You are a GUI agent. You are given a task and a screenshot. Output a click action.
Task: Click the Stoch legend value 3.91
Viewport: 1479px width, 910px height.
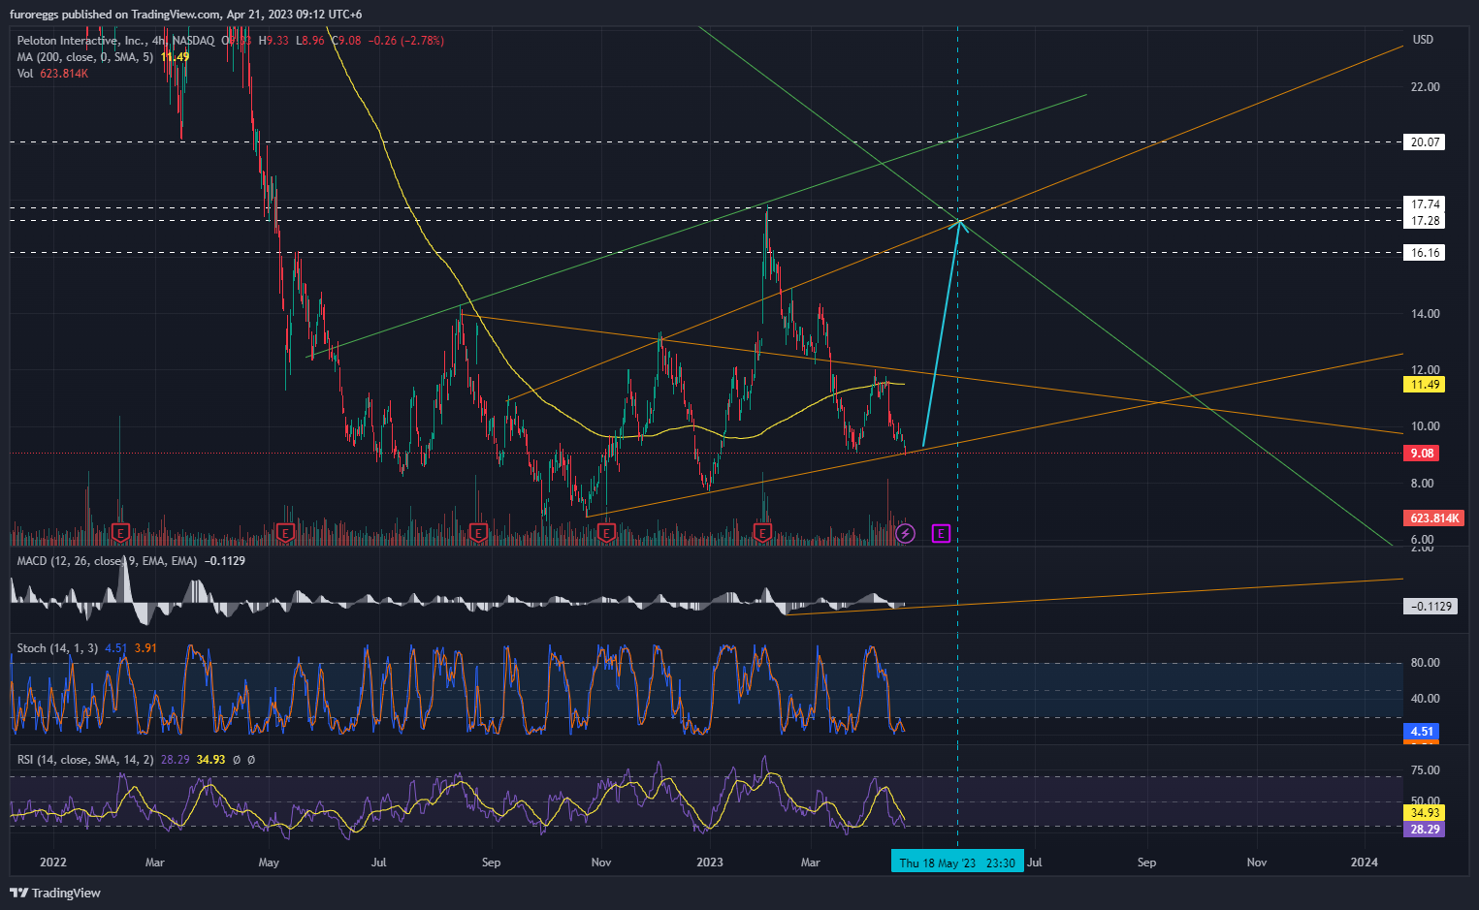tap(145, 648)
